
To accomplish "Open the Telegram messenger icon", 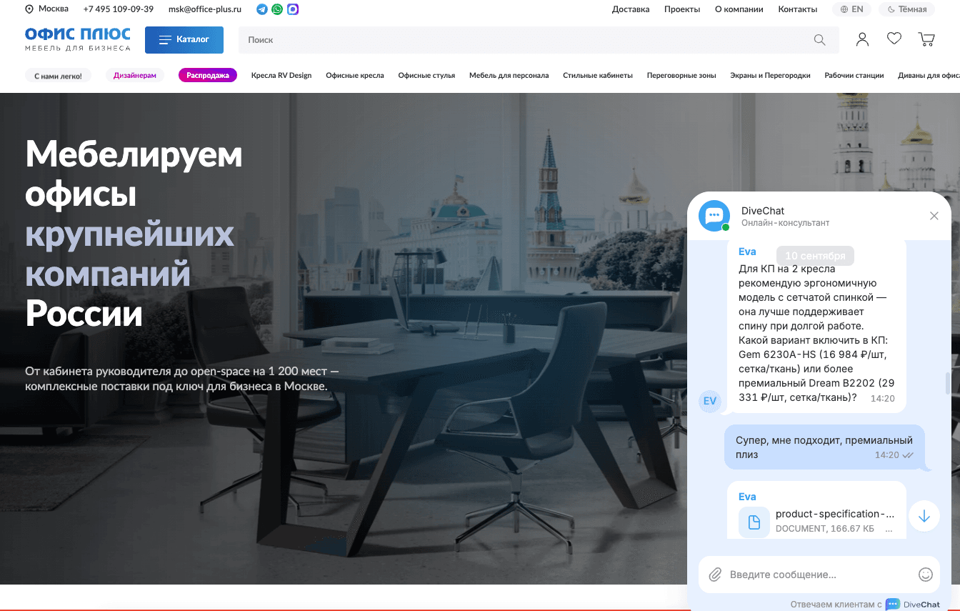I will tap(262, 9).
